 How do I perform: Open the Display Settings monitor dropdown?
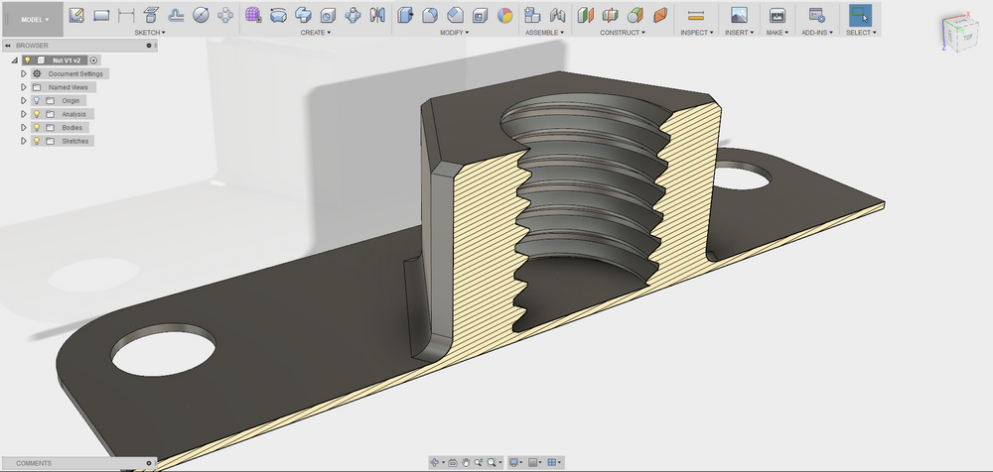click(516, 462)
